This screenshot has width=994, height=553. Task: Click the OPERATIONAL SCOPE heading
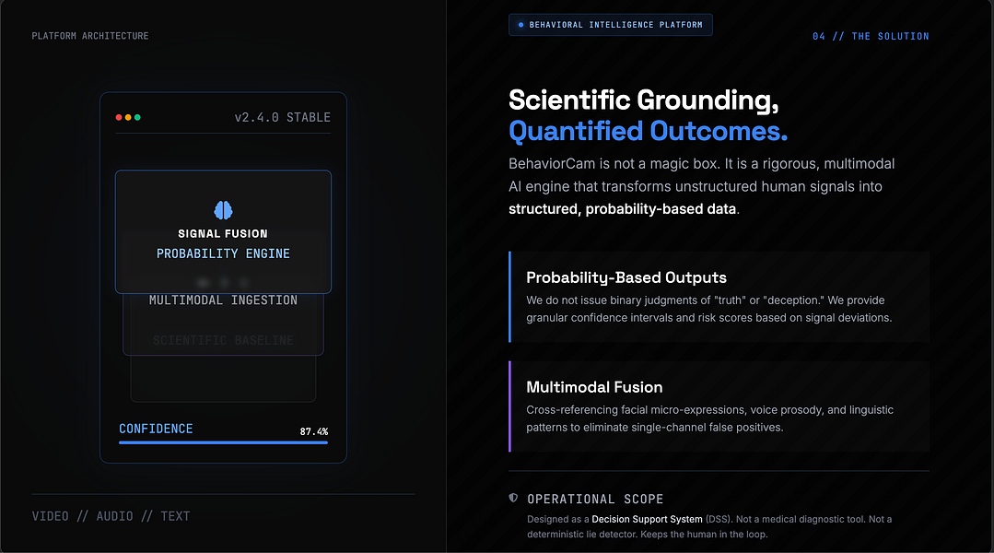(x=595, y=500)
